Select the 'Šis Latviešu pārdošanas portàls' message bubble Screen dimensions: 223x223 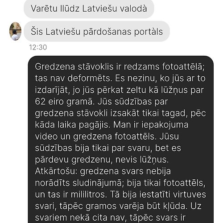point(97,31)
